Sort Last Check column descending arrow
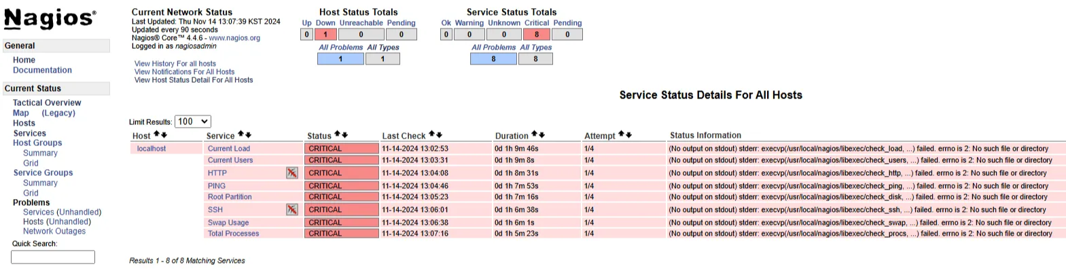The width and height of the screenshot is (1066, 269). click(439, 134)
